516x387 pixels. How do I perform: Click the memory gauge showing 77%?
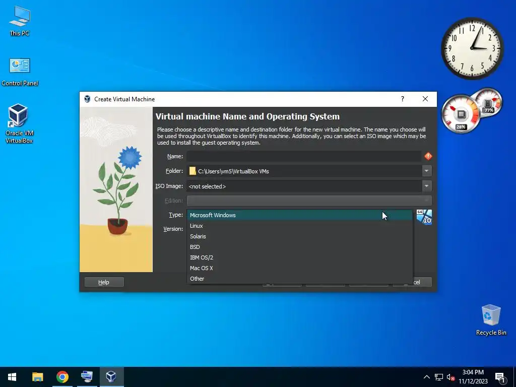[x=488, y=103]
